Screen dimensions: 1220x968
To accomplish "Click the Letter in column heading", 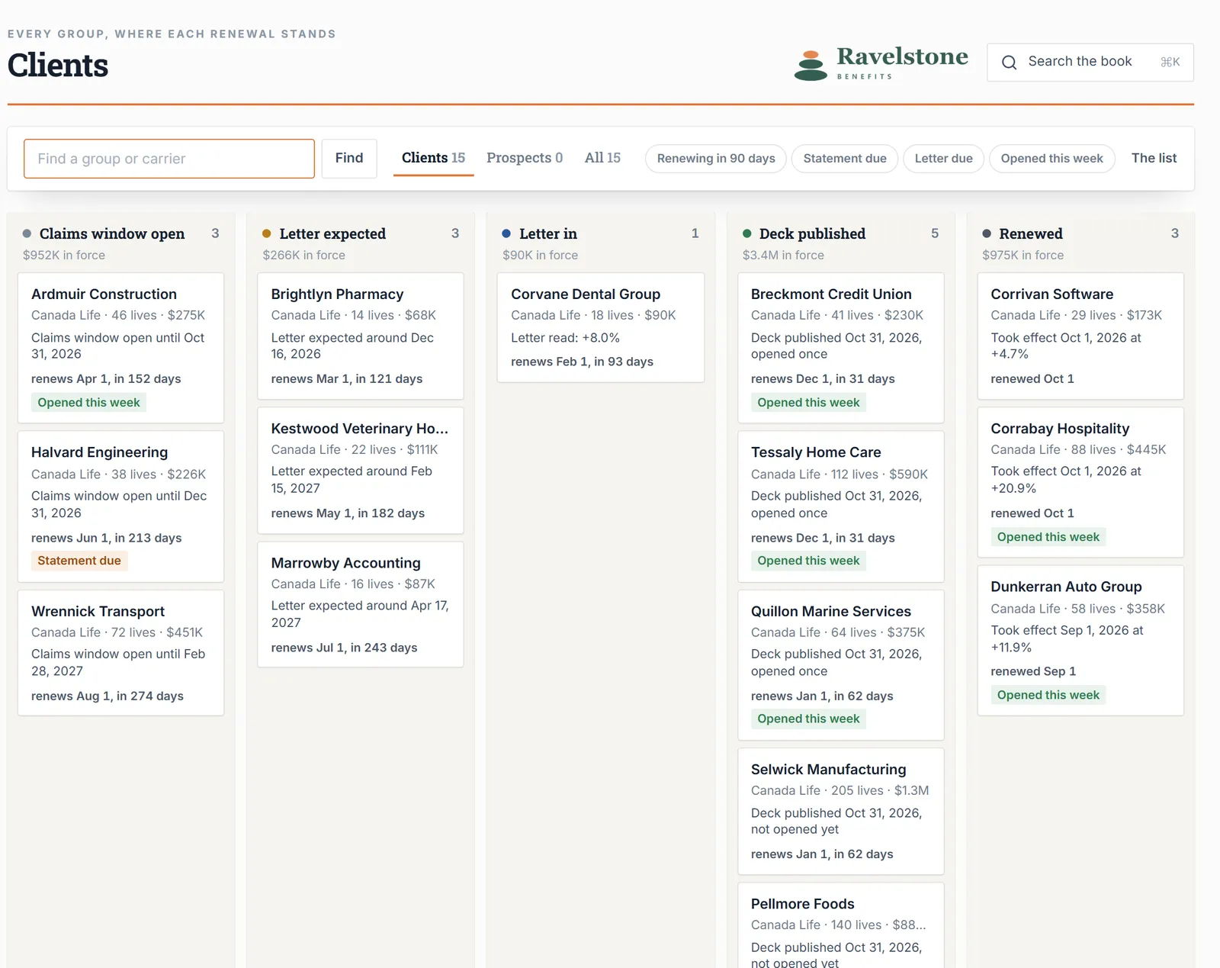I will pos(548,233).
